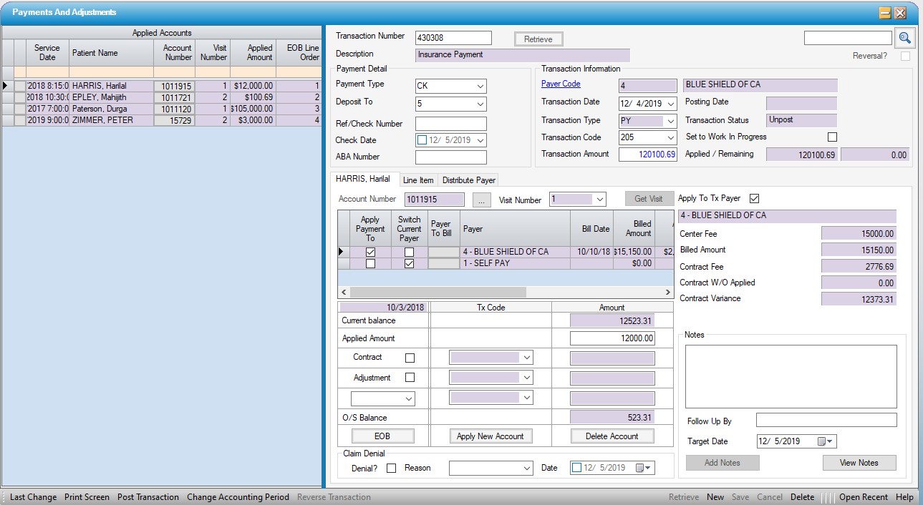Open the Distribute Payer tab
This screenshot has height=505, width=923.
(468, 180)
